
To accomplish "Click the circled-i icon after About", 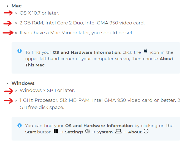I will tap(146, 131).
